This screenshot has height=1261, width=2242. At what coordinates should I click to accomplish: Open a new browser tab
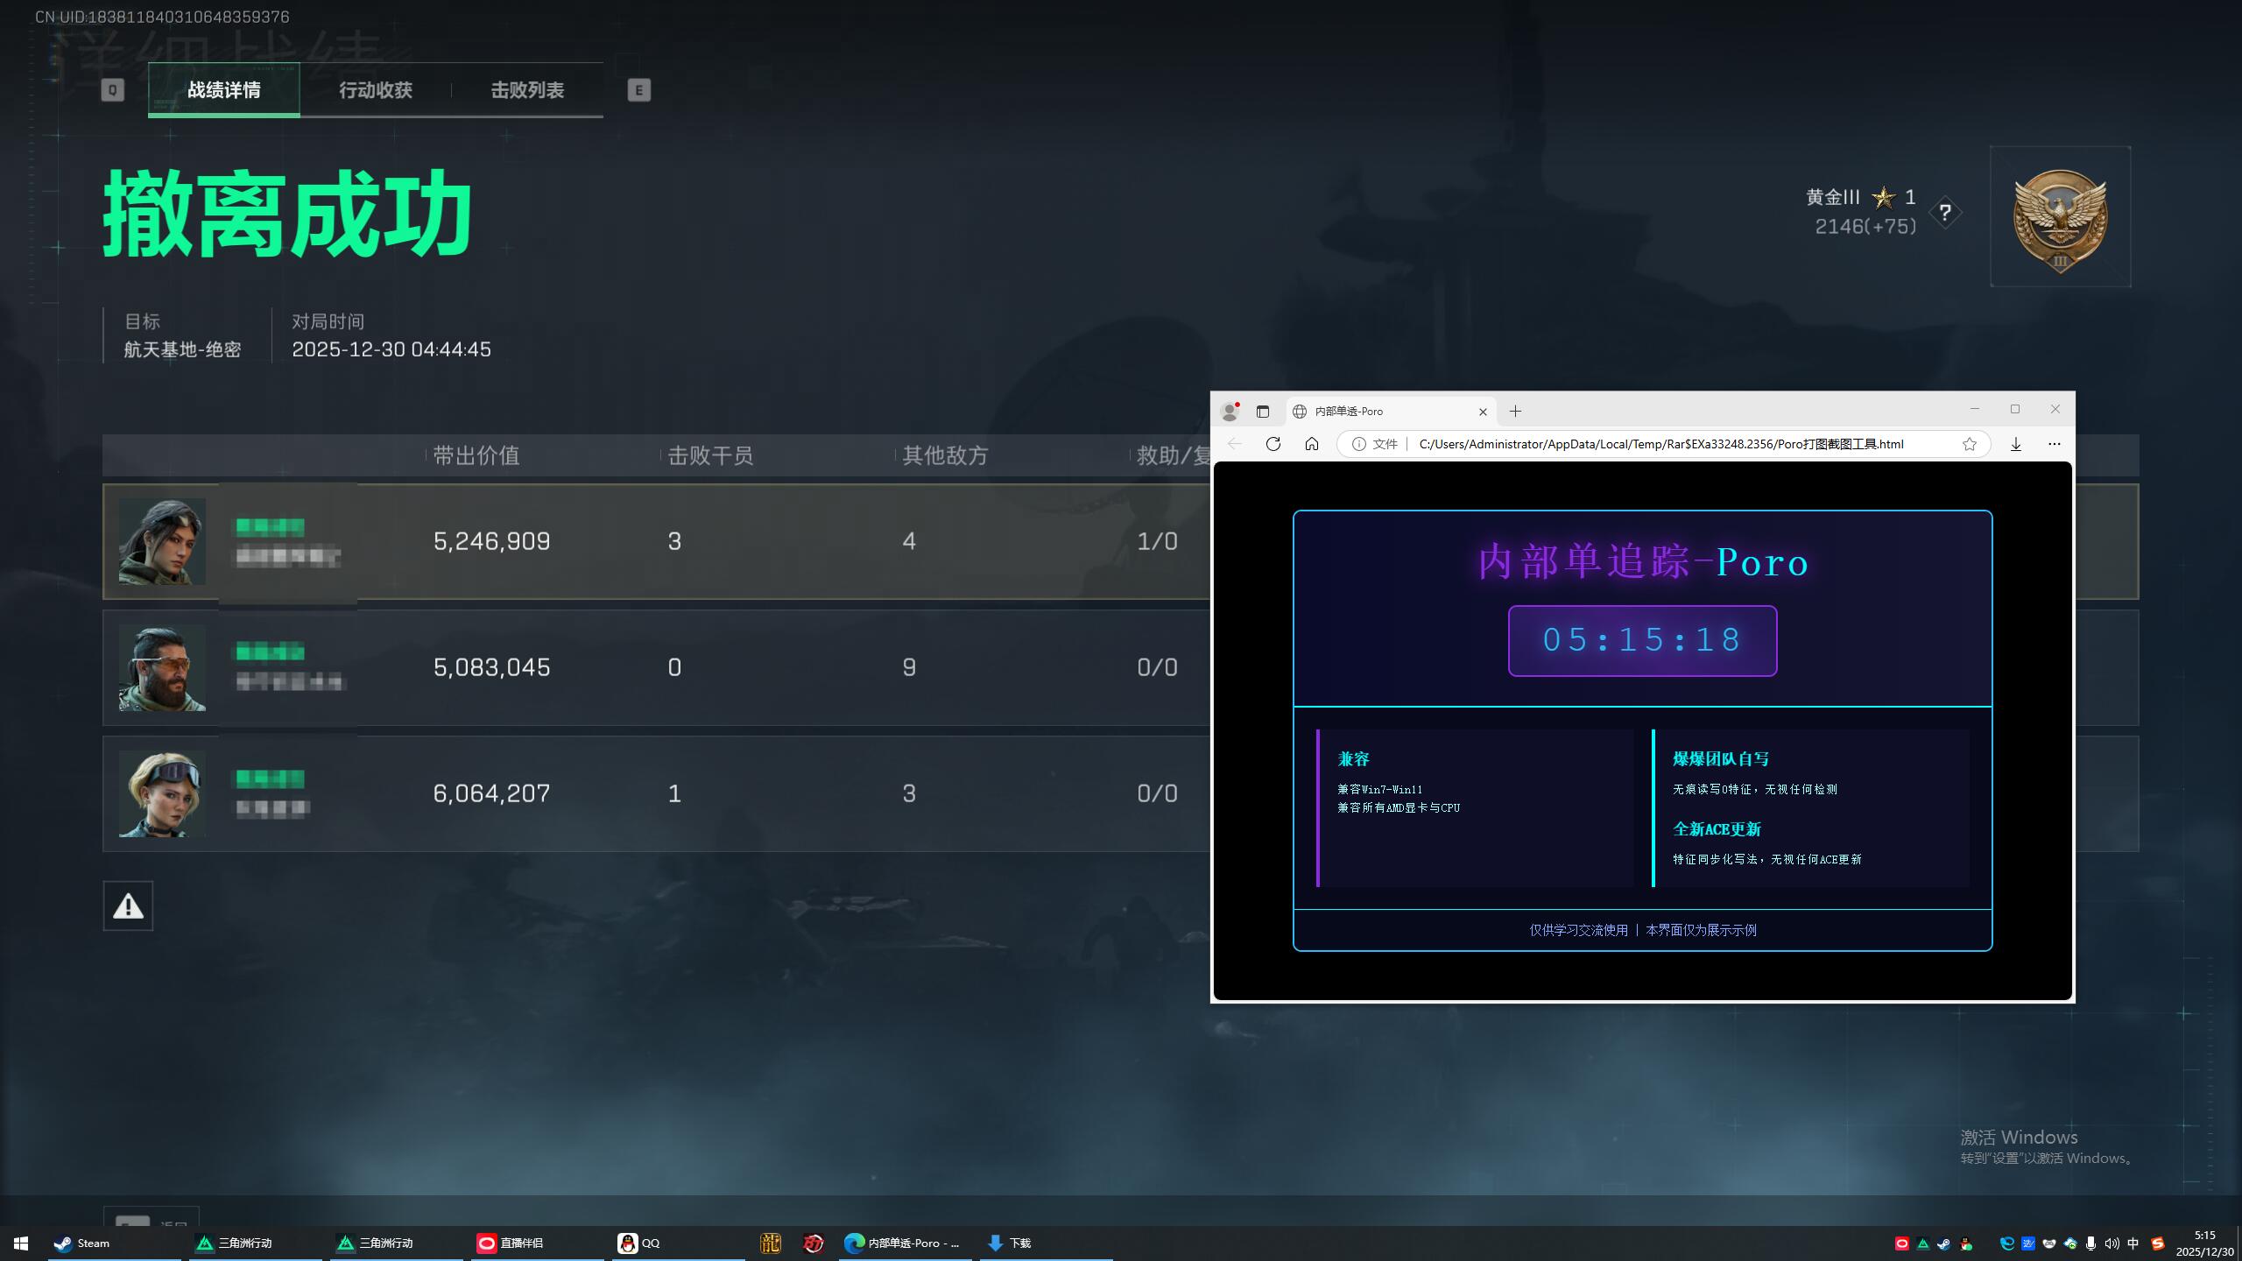click(1515, 412)
